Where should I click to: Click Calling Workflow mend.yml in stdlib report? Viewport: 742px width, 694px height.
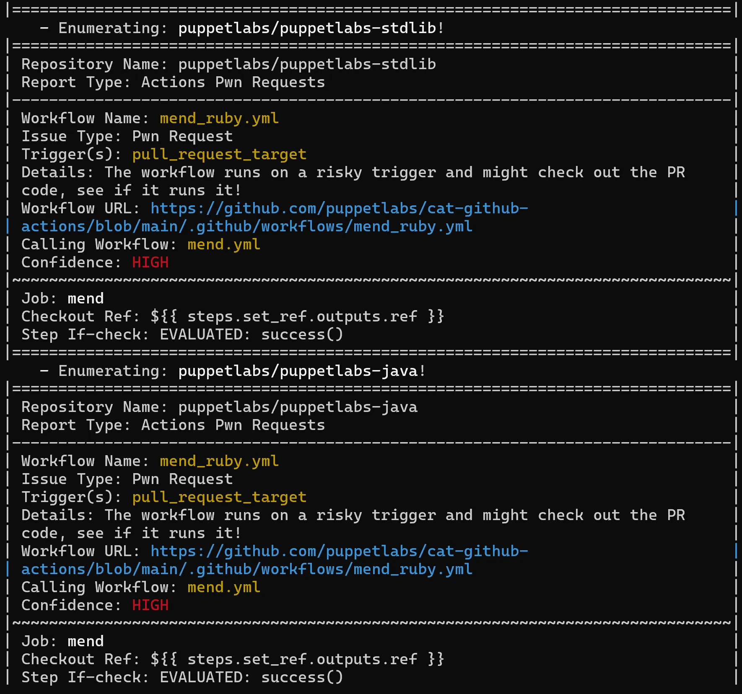[224, 245]
